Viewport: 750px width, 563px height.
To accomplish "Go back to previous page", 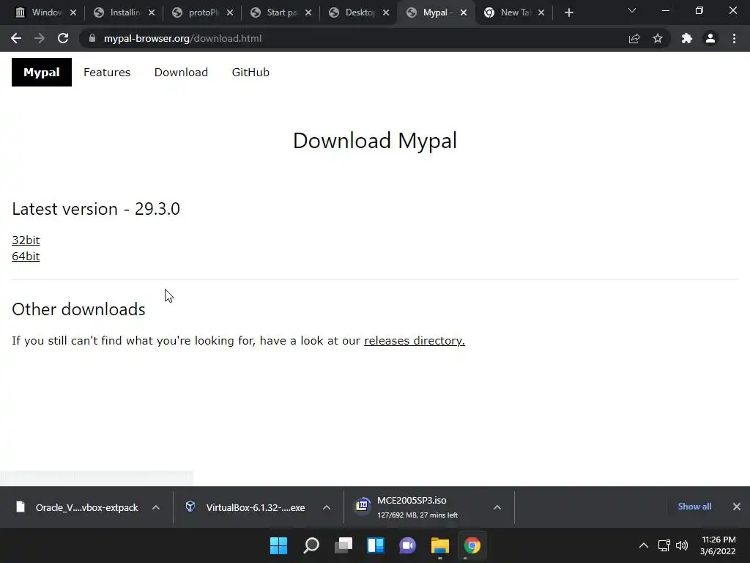I will (x=16, y=38).
